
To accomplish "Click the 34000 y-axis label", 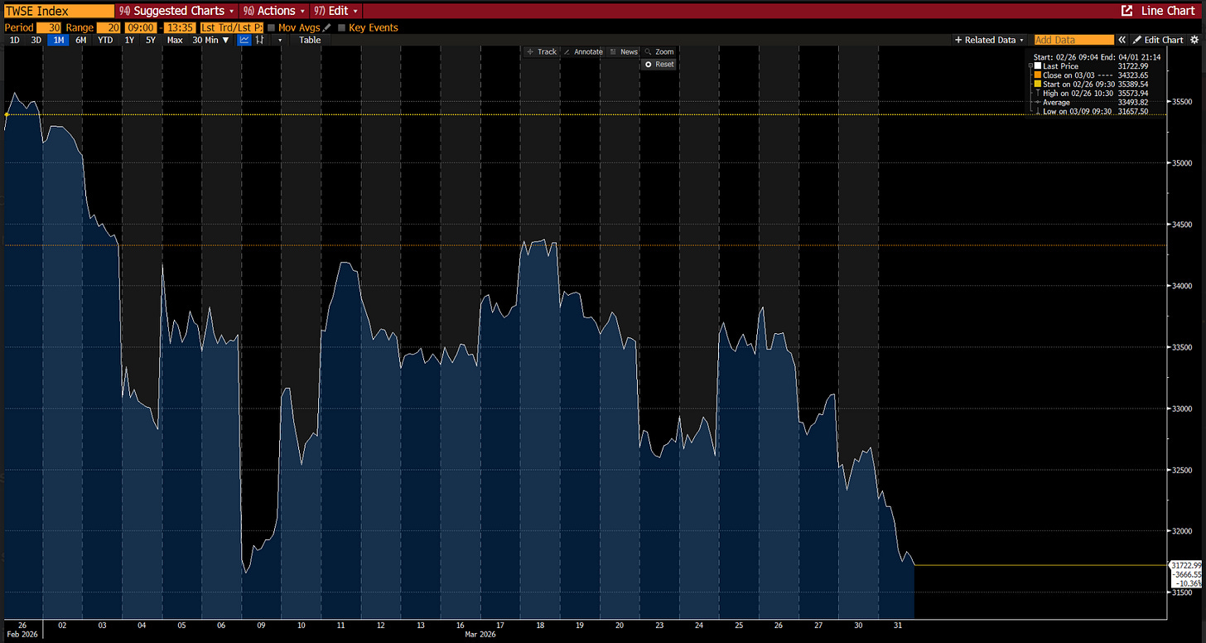I will (1182, 286).
